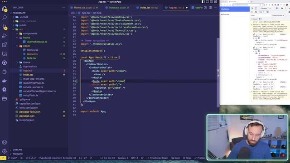Toggle bottom panel layout icon in title bar

click(208, 2)
